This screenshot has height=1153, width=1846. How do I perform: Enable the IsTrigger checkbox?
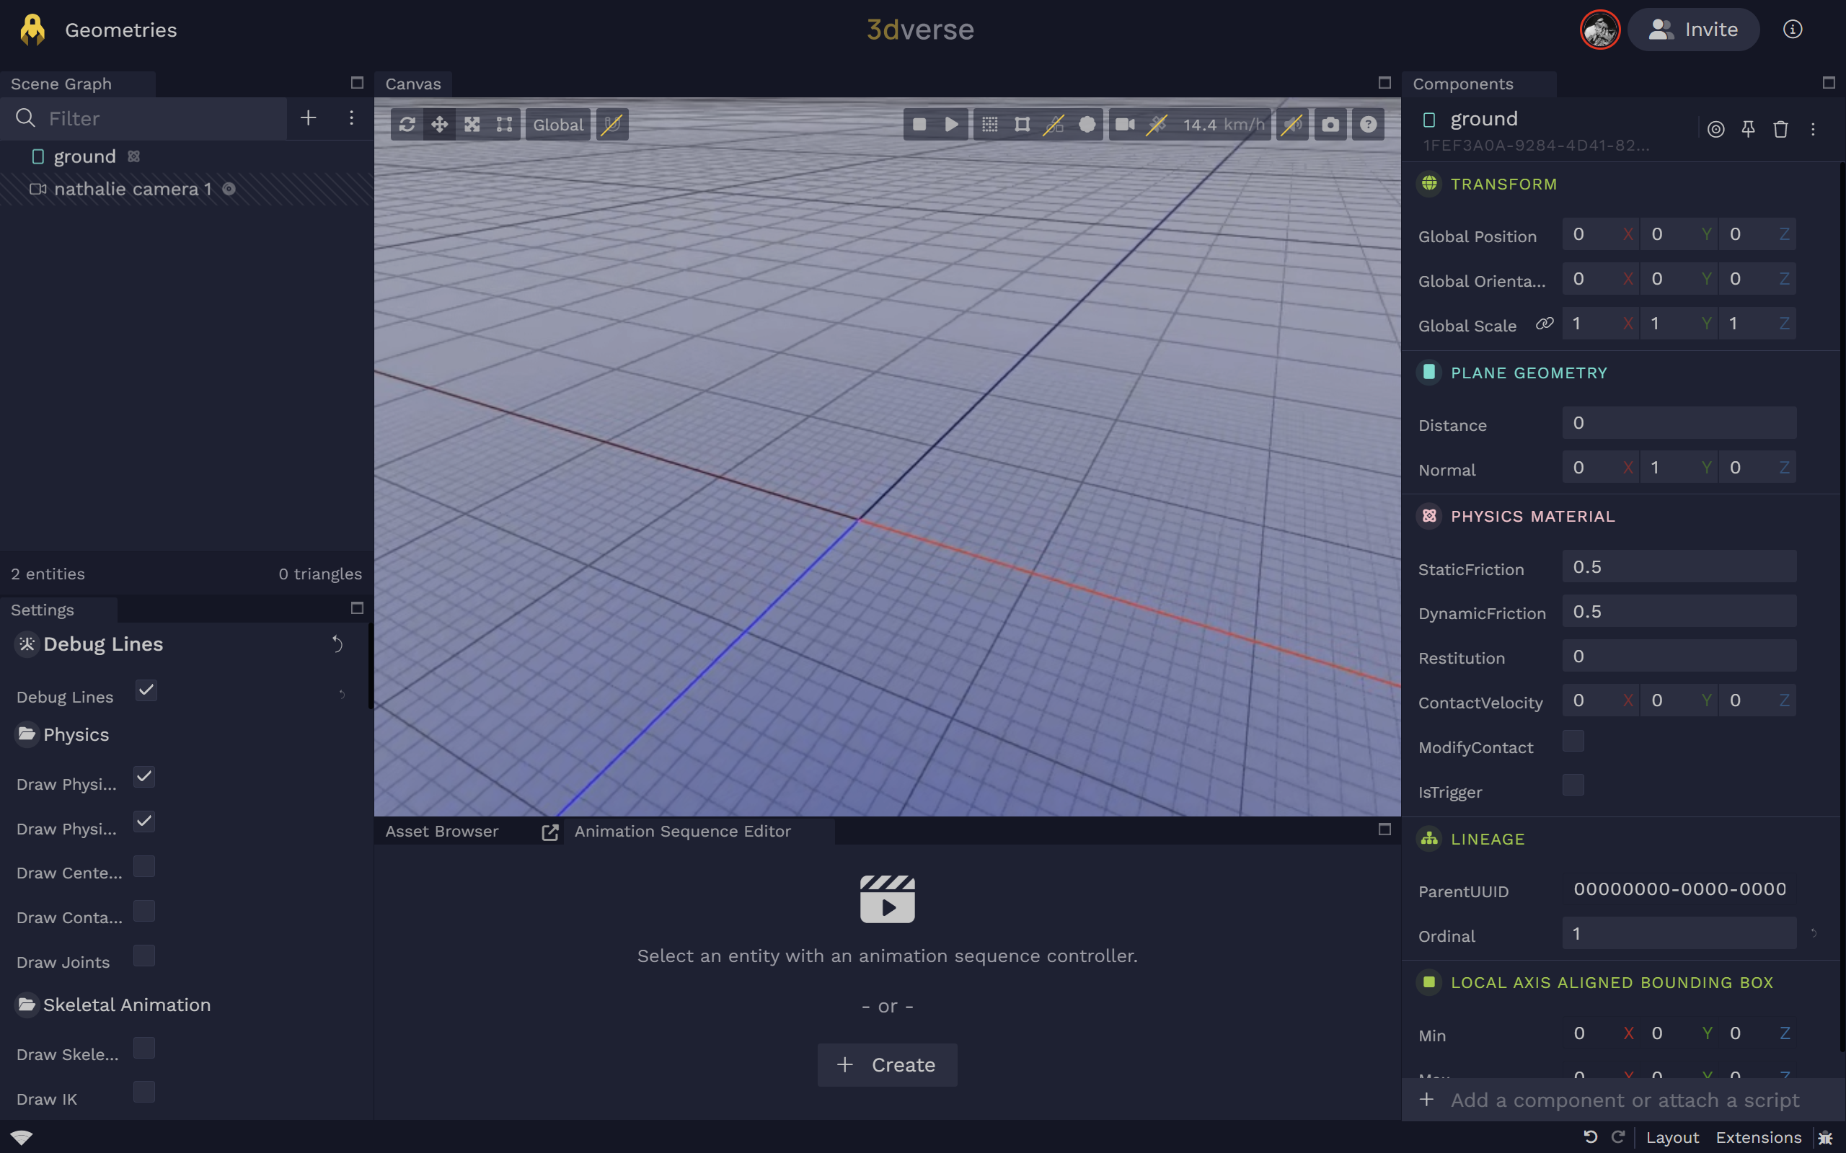click(1573, 785)
